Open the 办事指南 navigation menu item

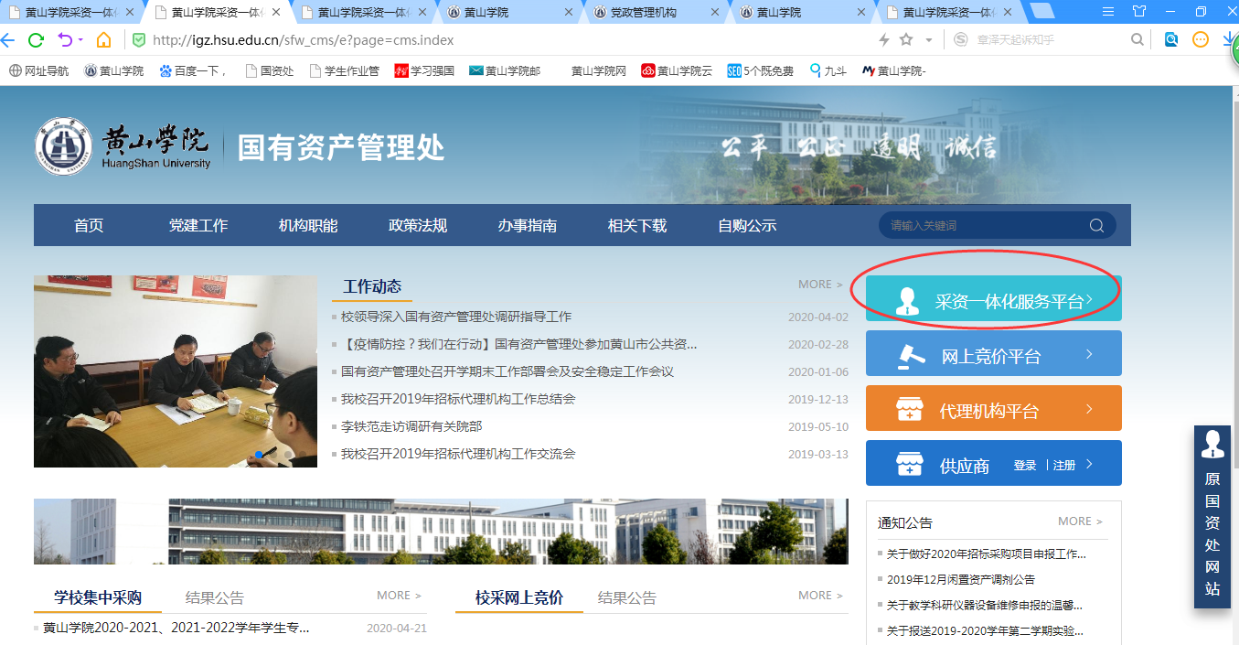[528, 226]
